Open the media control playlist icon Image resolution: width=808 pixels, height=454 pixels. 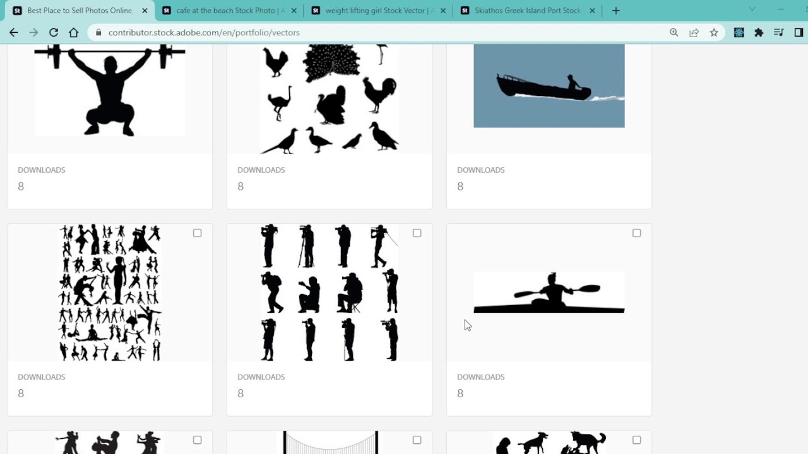(779, 32)
